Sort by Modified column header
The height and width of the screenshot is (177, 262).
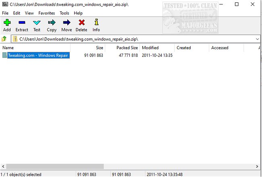pyautogui.click(x=157, y=48)
